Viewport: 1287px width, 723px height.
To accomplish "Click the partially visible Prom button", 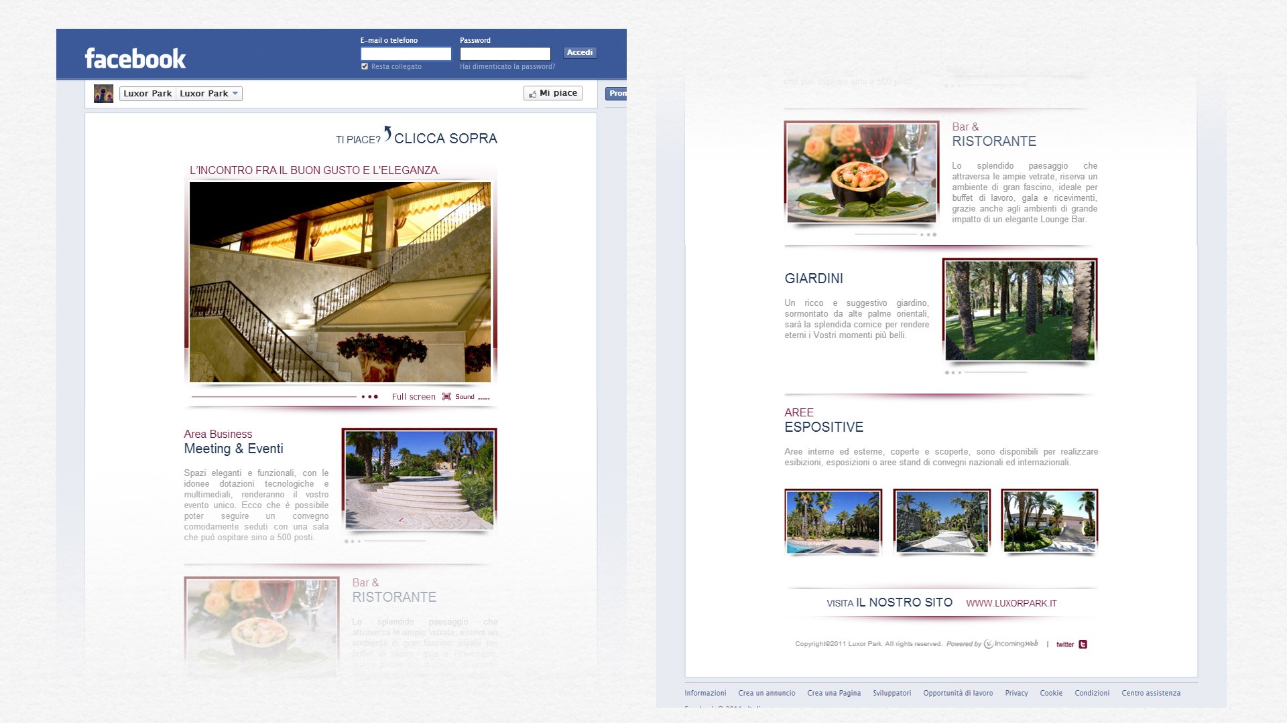I will (616, 94).
